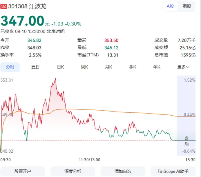Click the 股票开户 button
This screenshot has width=201, height=177.
point(23,171)
